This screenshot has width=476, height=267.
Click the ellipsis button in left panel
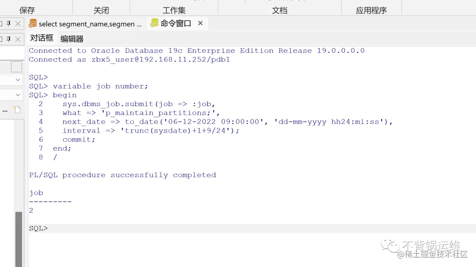pyautogui.click(x=5, y=111)
